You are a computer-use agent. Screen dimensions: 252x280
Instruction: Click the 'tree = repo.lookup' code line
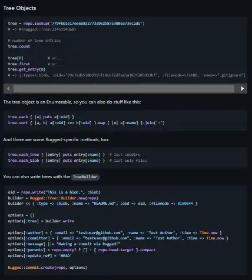point(76,24)
